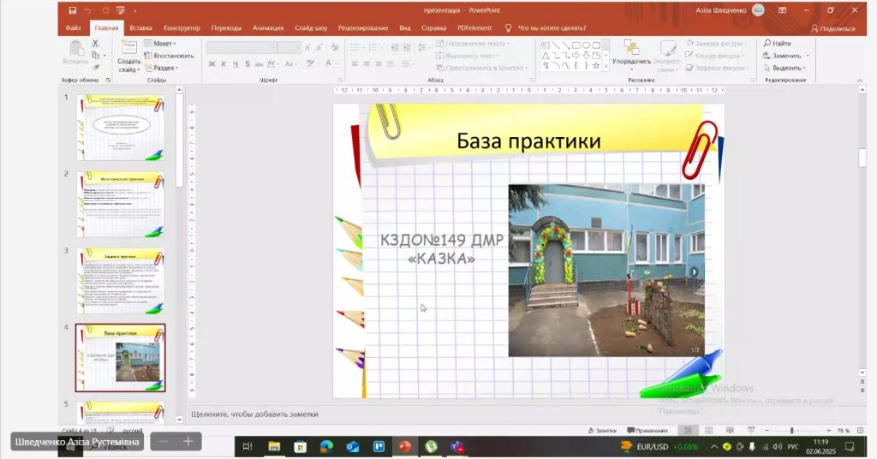Expand the Макет layout dropdown
877x459 pixels.
point(160,43)
